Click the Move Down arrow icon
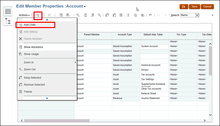This screenshot has width=220, height=126. click(x=165, y=15)
